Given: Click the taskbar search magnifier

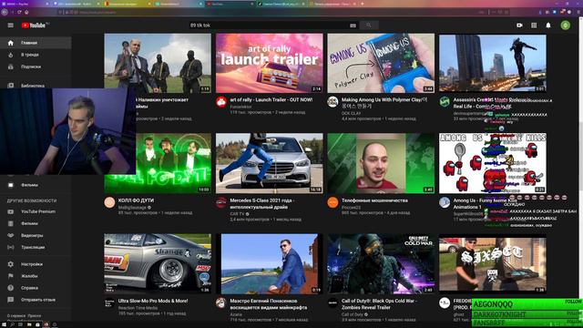Looking at the screenshot, I should [x=12, y=324].
